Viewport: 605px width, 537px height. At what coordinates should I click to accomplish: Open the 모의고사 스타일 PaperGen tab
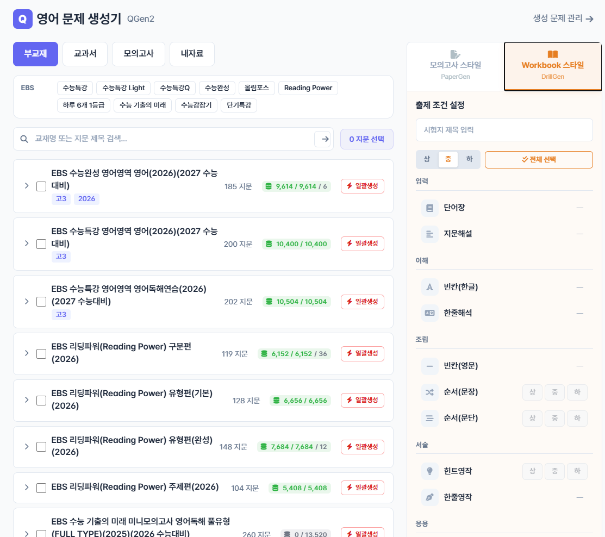(x=456, y=66)
